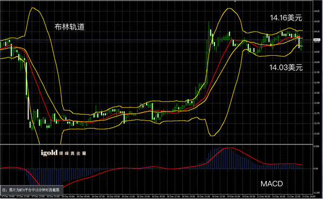Click the 14.00 price axis value
Image resolution: width=323 pixels, height=199 pixels.
[x=317, y=62]
